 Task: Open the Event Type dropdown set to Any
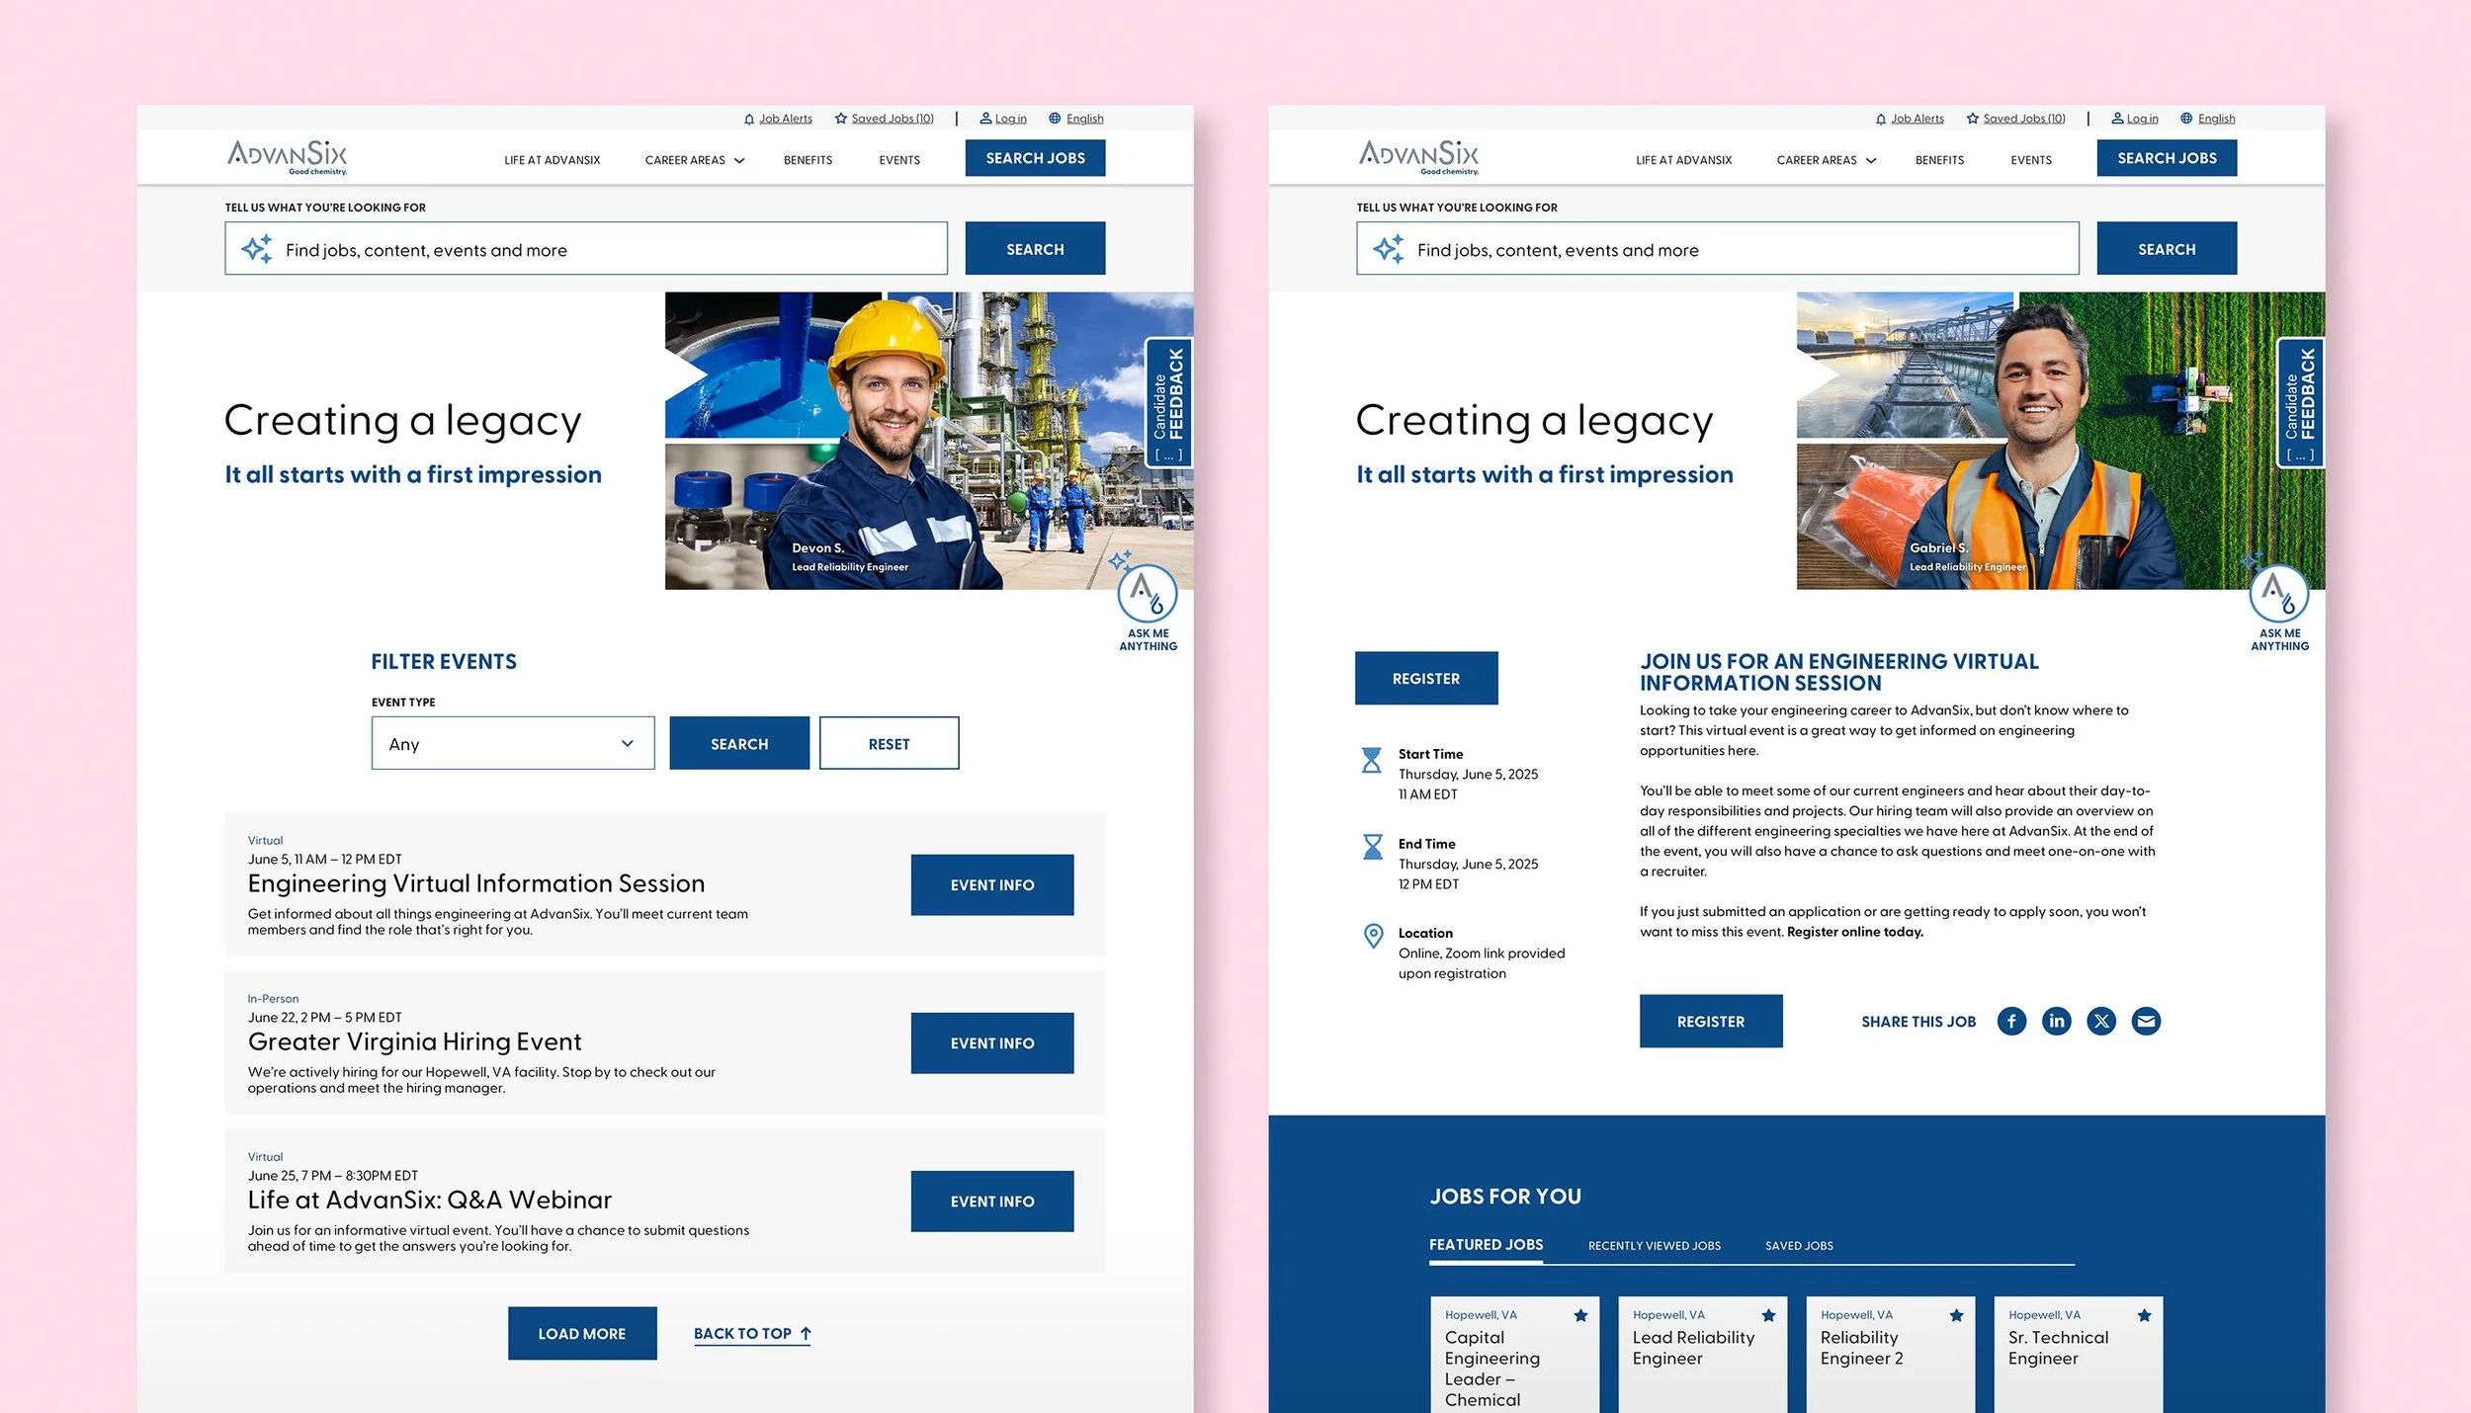click(x=512, y=743)
